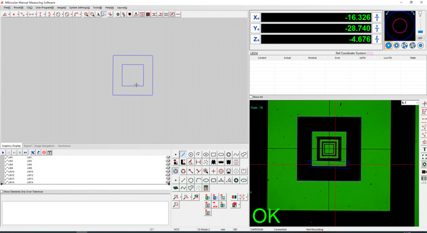Open the File menu

click(7, 8)
